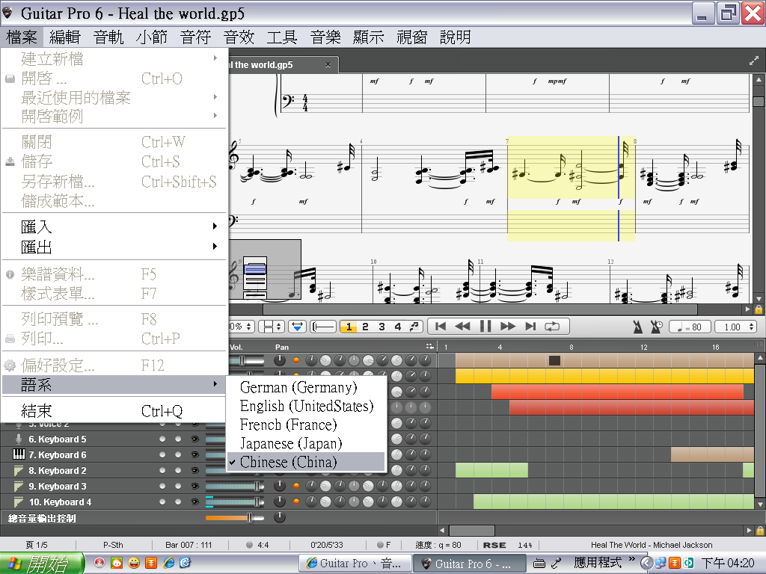
Task: Select Chinese (China) language
Action: tap(306, 462)
